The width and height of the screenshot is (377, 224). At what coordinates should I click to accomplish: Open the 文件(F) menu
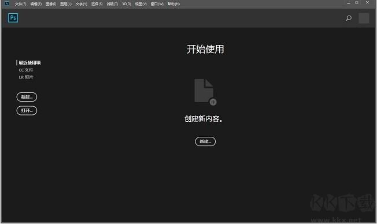click(x=20, y=4)
